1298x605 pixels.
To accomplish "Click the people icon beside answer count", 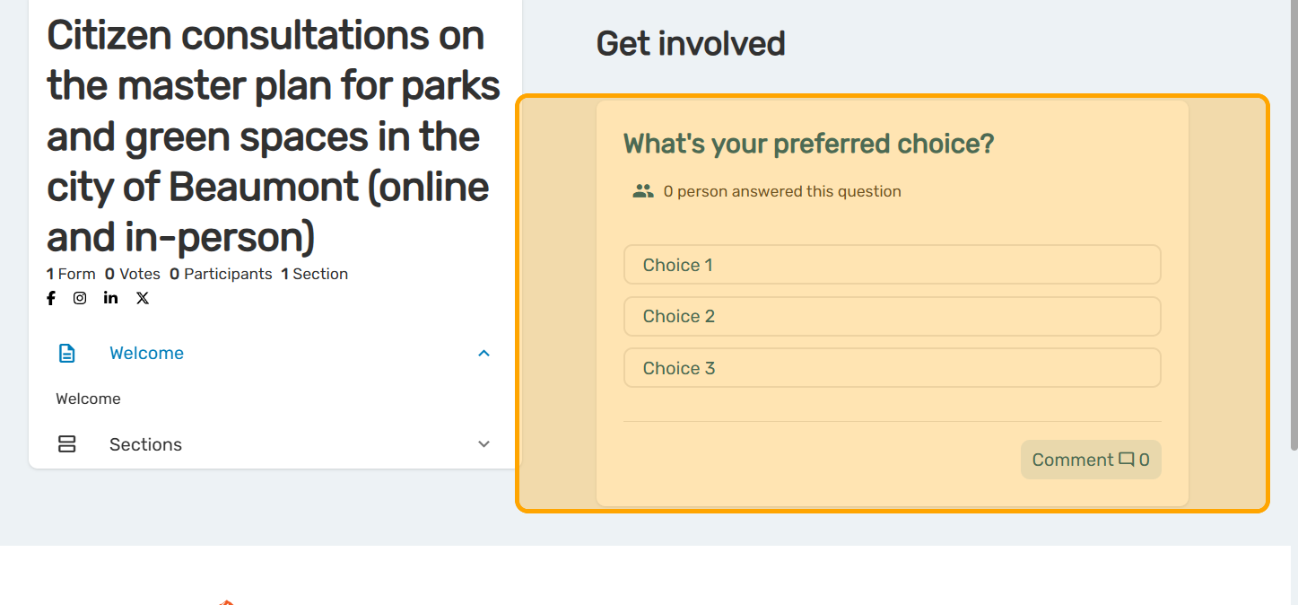I will (643, 191).
